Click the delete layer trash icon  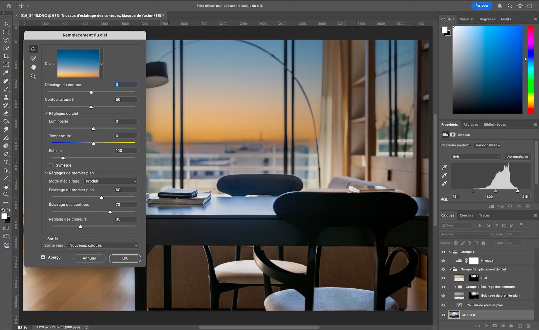pyautogui.click(x=528, y=326)
